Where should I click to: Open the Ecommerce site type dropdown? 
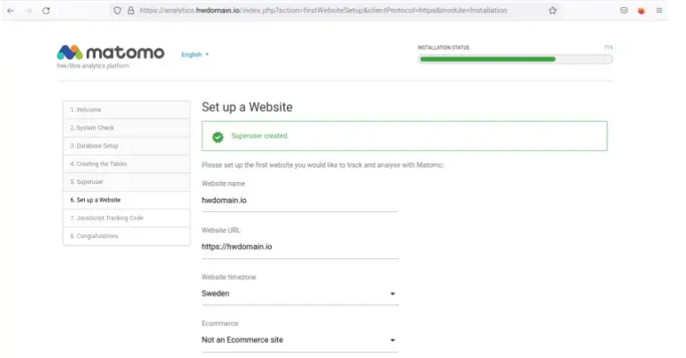click(300, 340)
